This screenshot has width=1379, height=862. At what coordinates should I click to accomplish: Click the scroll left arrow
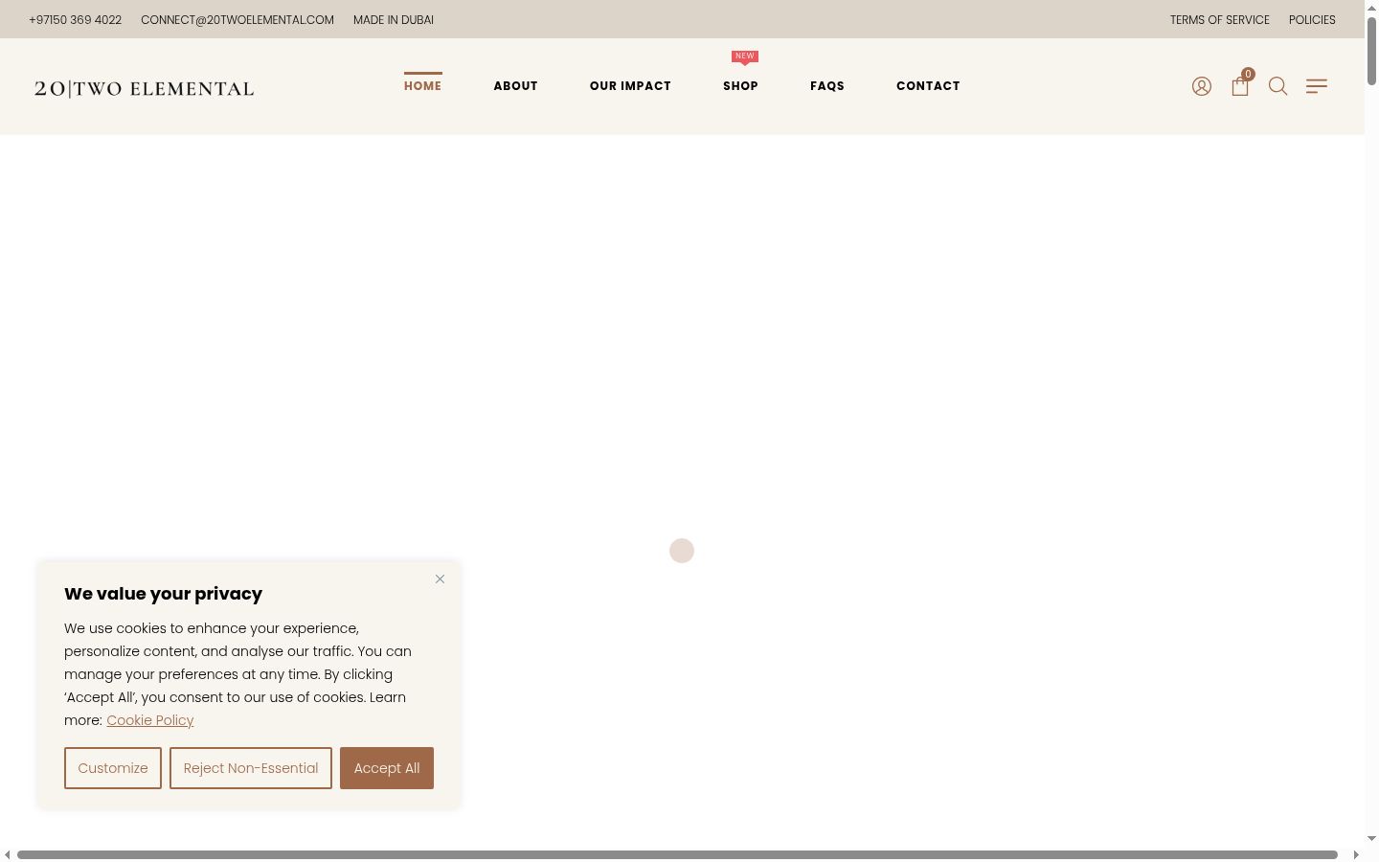[x=8, y=854]
